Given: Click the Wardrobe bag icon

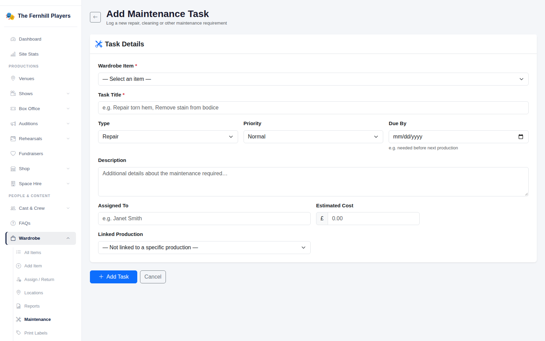Looking at the screenshot, I should pyautogui.click(x=13, y=238).
